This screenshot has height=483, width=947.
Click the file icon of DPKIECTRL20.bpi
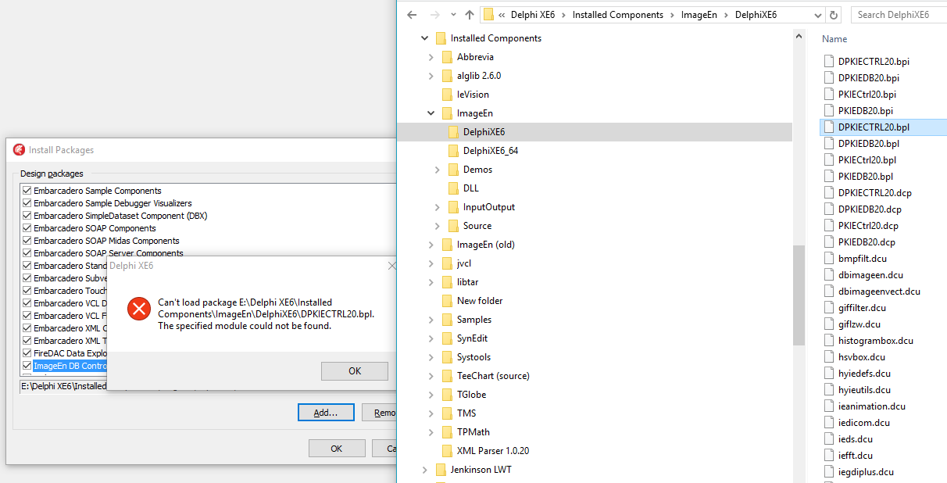(831, 61)
